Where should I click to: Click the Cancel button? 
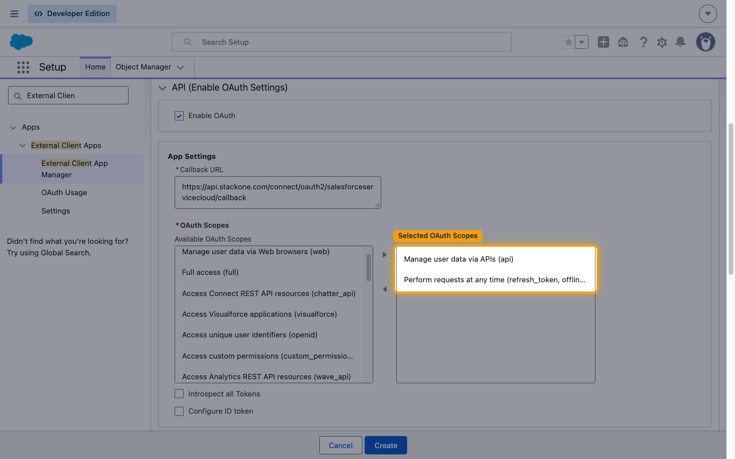(341, 445)
